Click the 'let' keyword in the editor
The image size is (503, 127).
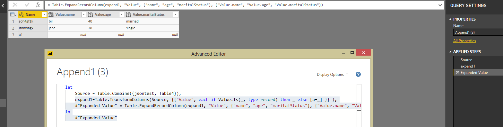point(69,87)
